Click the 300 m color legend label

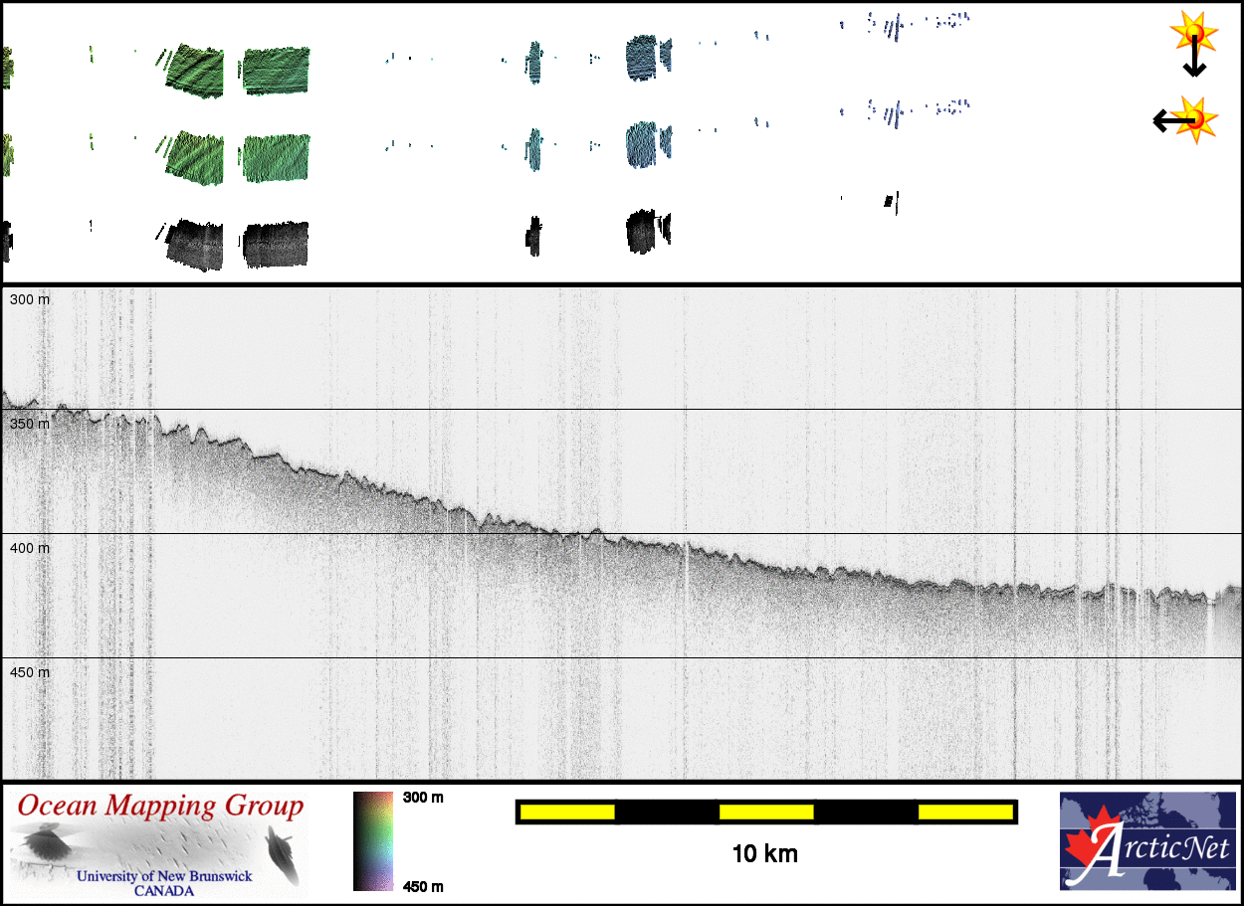tap(423, 798)
